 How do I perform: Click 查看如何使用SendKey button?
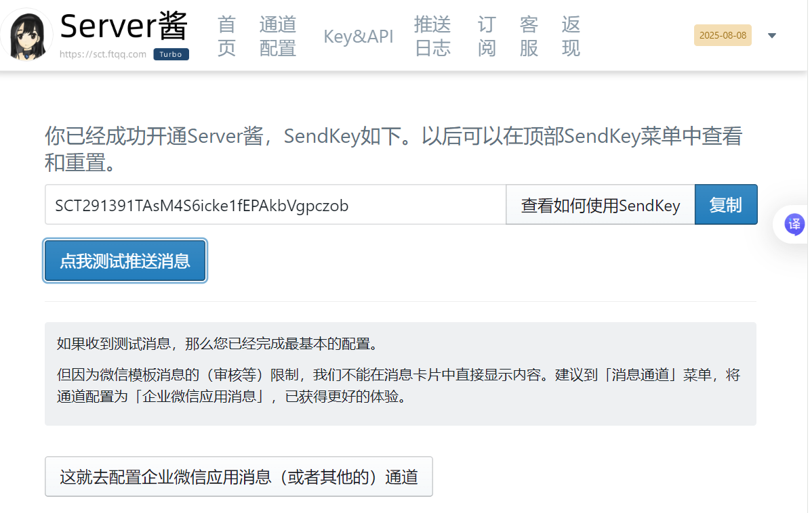point(601,204)
